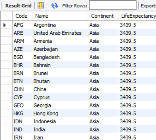156x140 pixels.
Task: Select the Asia cell in the Argentina row
Action: coord(103,25)
